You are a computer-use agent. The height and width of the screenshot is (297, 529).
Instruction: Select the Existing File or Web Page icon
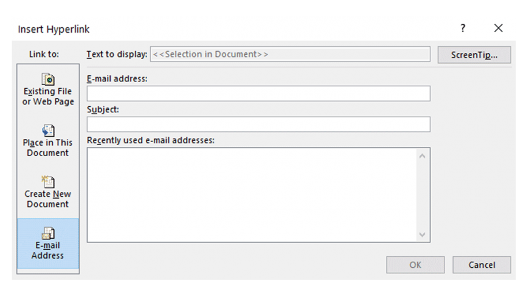[48, 79]
